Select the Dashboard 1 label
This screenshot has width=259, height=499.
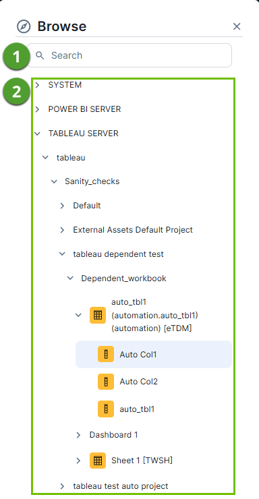pyautogui.click(x=113, y=435)
